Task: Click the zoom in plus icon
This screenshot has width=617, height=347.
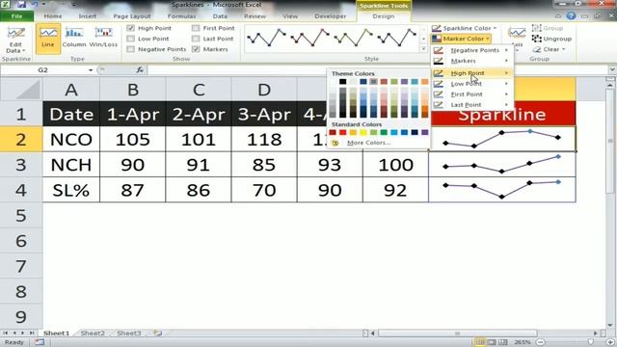Action: pos(610,342)
